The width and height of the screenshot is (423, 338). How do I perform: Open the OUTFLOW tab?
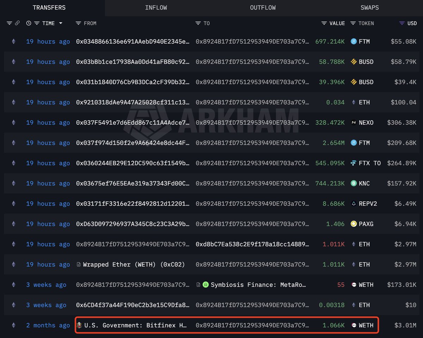263,8
